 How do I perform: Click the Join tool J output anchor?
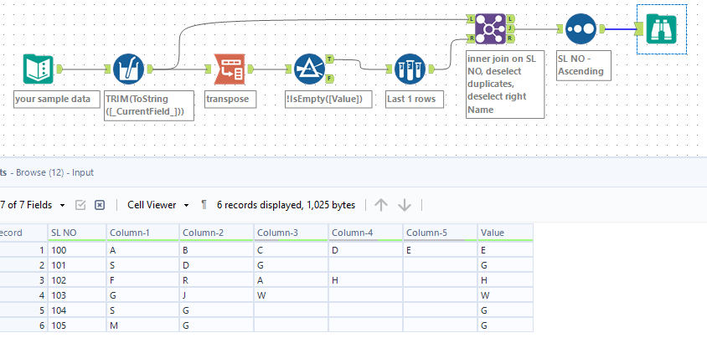[511, 28]
